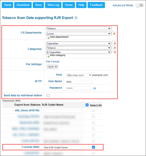Click the Test RJR Outlet Name field
The height and width of the screenshot is (156, 146).
click(63, 148)
